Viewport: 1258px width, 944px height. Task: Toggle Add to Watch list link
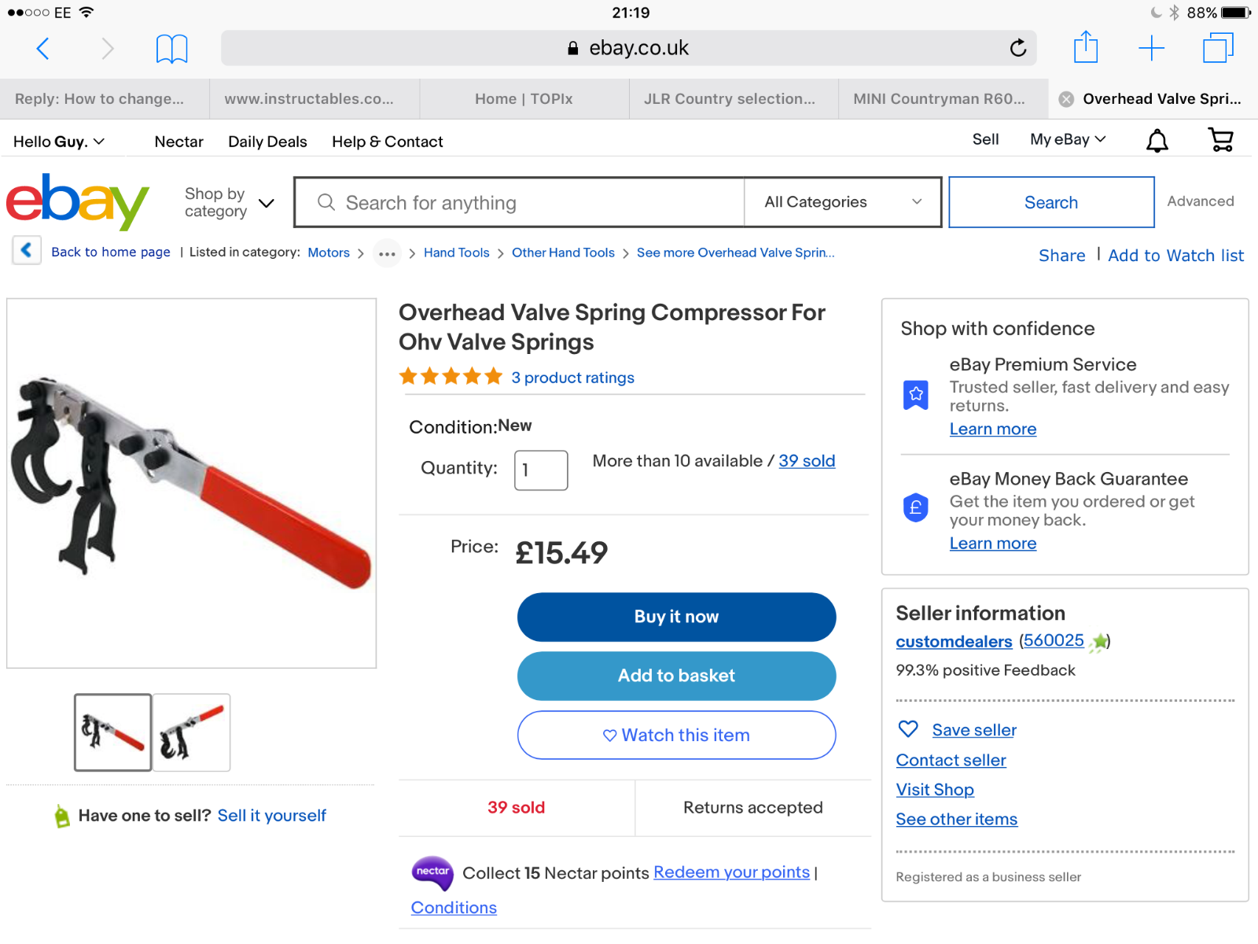click(1175, 256)
